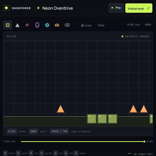Click the Dashforge diamond logo
Image resolution: width=156 pixels, height=156 pixels.
[6, 8]
